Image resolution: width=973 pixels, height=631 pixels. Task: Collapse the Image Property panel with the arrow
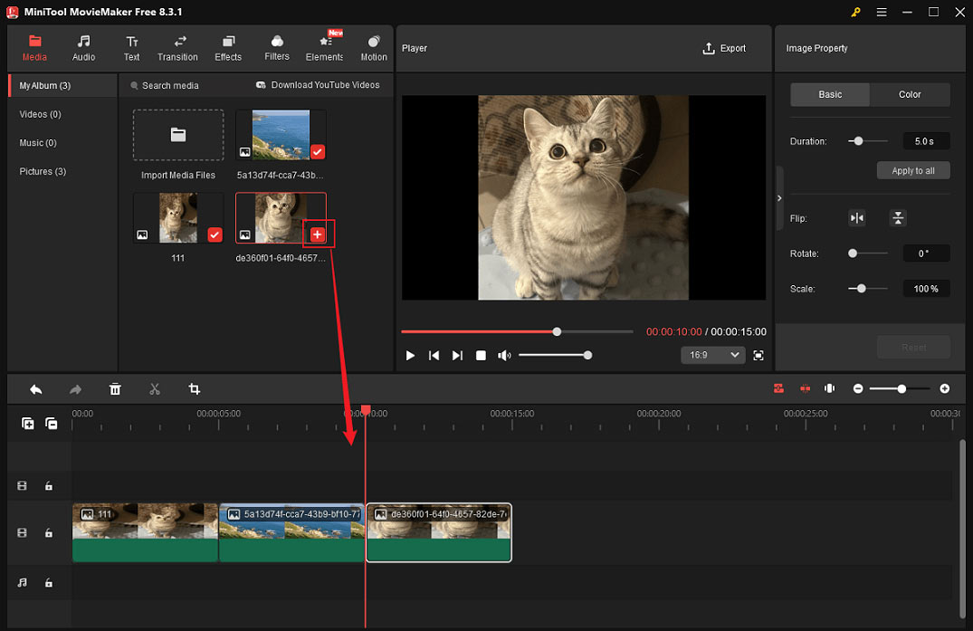[x=778, y=196]
